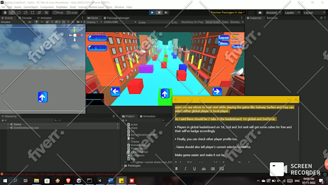Screen dimensions: 328x185
Task: Toggle bullet list in the sticky note
Action: [x=213, y=169]
